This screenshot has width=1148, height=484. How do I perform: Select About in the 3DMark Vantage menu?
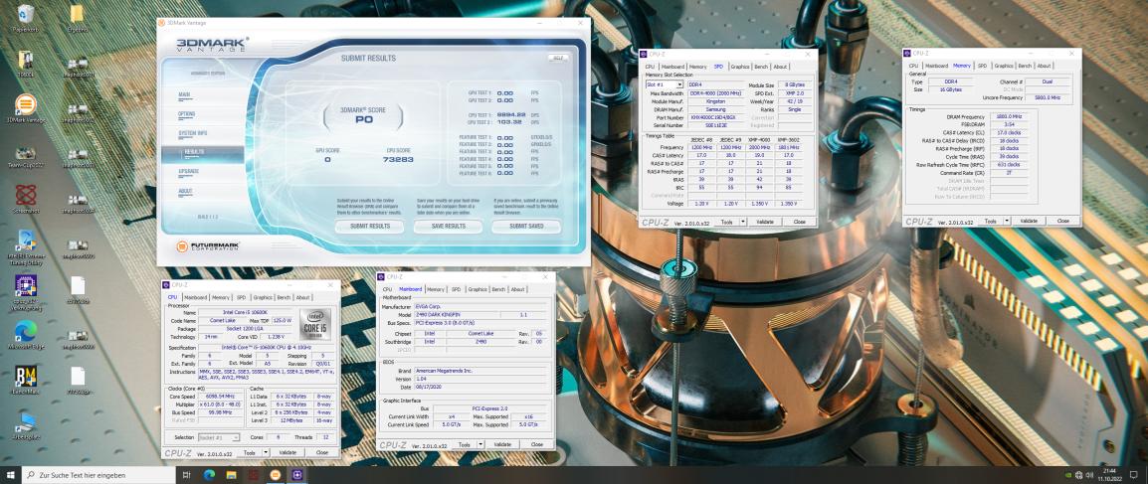(185, 191)
